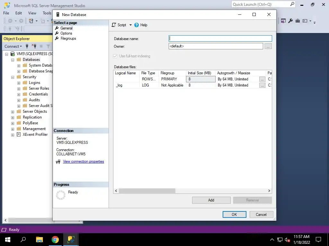Screen dimensions: 329x246
Task: Open the Toolbox briefcase icon in main toolbar
Action: 298,21
